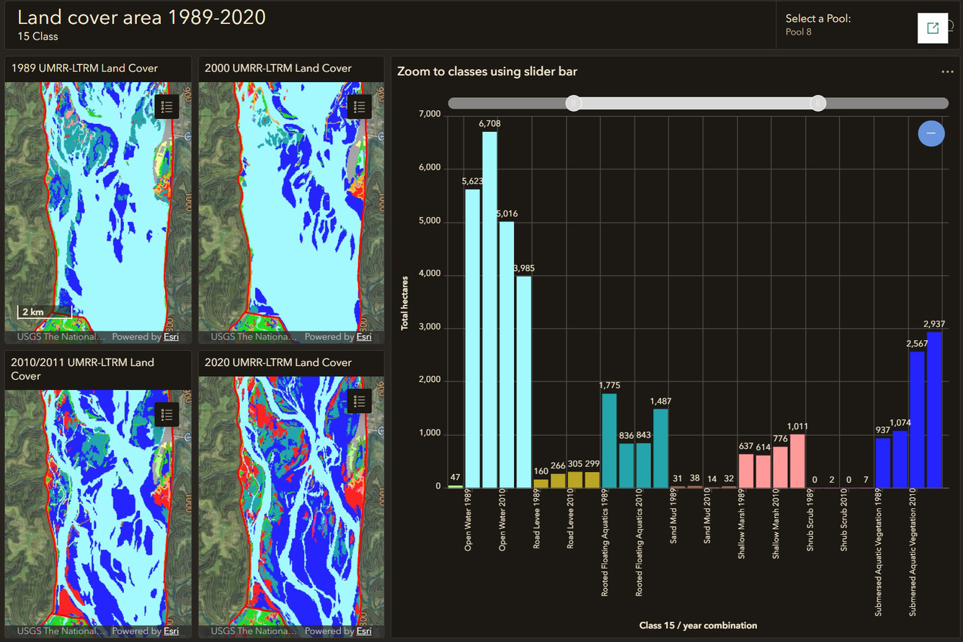Select the 836 Rooted Floating Aquatics bar

point(626,465)
